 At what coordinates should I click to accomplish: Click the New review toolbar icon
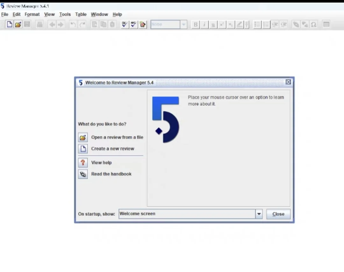coord(10,24)
